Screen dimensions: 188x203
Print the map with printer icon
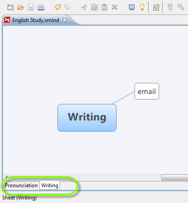(41, 7)
